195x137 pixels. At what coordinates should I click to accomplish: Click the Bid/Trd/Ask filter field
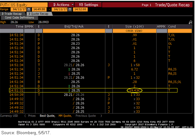[x=74, y=31]
